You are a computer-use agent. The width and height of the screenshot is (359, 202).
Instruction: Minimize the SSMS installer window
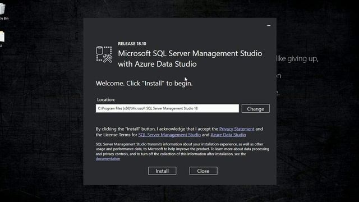tap(269, 25)
